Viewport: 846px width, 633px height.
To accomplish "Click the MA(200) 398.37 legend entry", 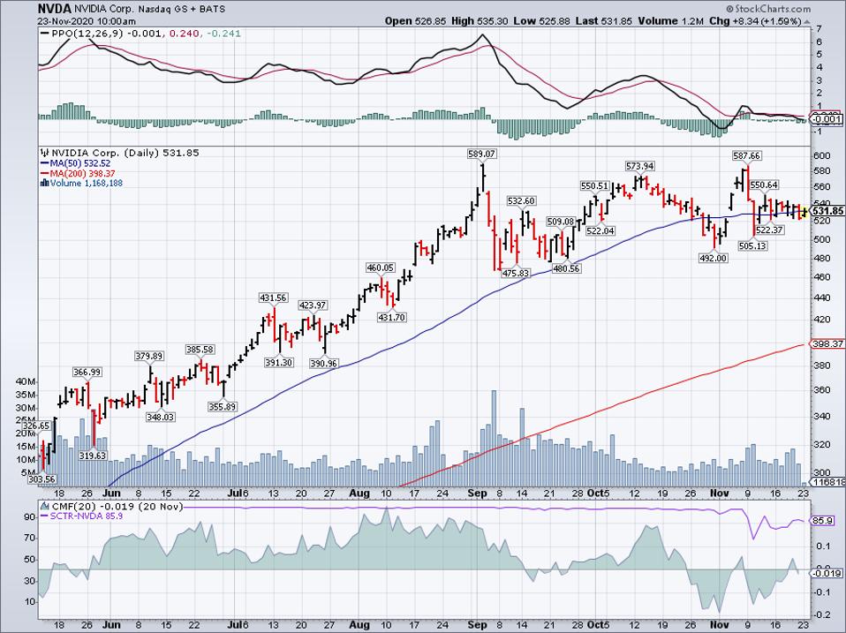I will click(79, 173).
